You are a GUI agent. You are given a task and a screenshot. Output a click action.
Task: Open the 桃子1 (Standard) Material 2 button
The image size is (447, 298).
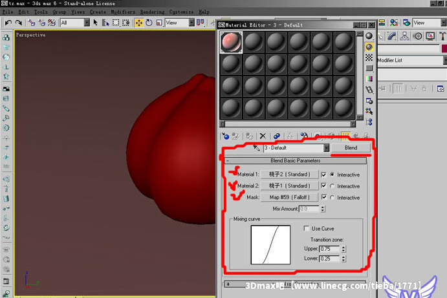pos(290,186)
